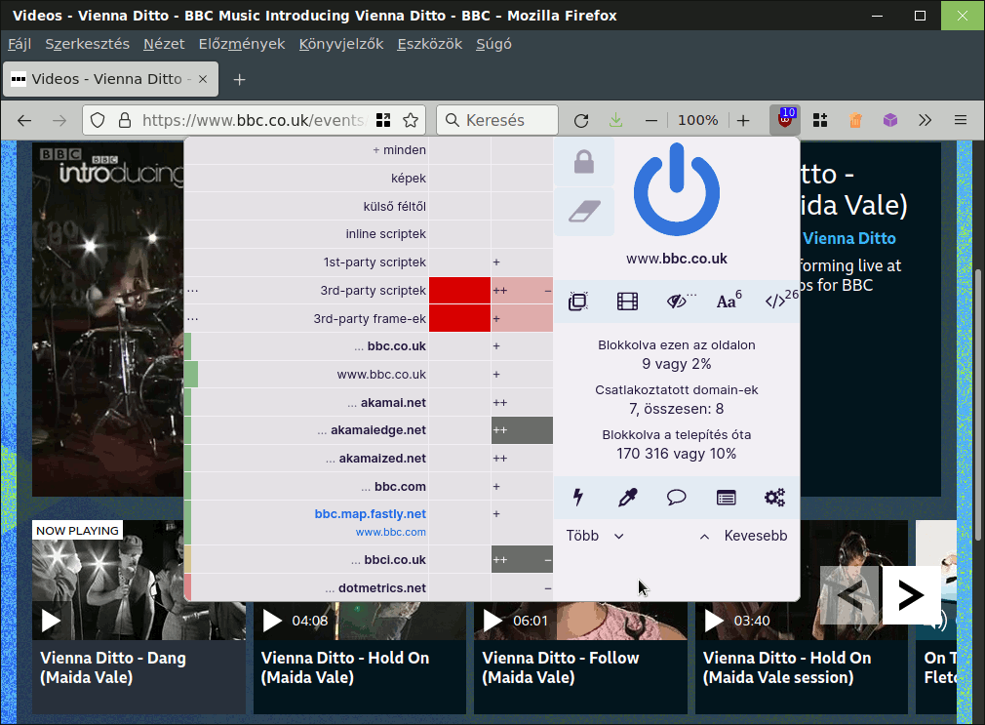Go forward with the forward arrow
Viewport: 985px width, 725px height.
pos(59,120)
